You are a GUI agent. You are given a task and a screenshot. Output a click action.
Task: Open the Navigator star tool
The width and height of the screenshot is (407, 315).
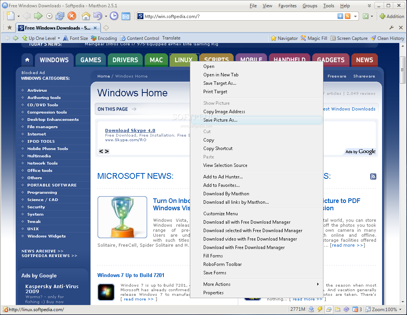[x=284, y=38]
